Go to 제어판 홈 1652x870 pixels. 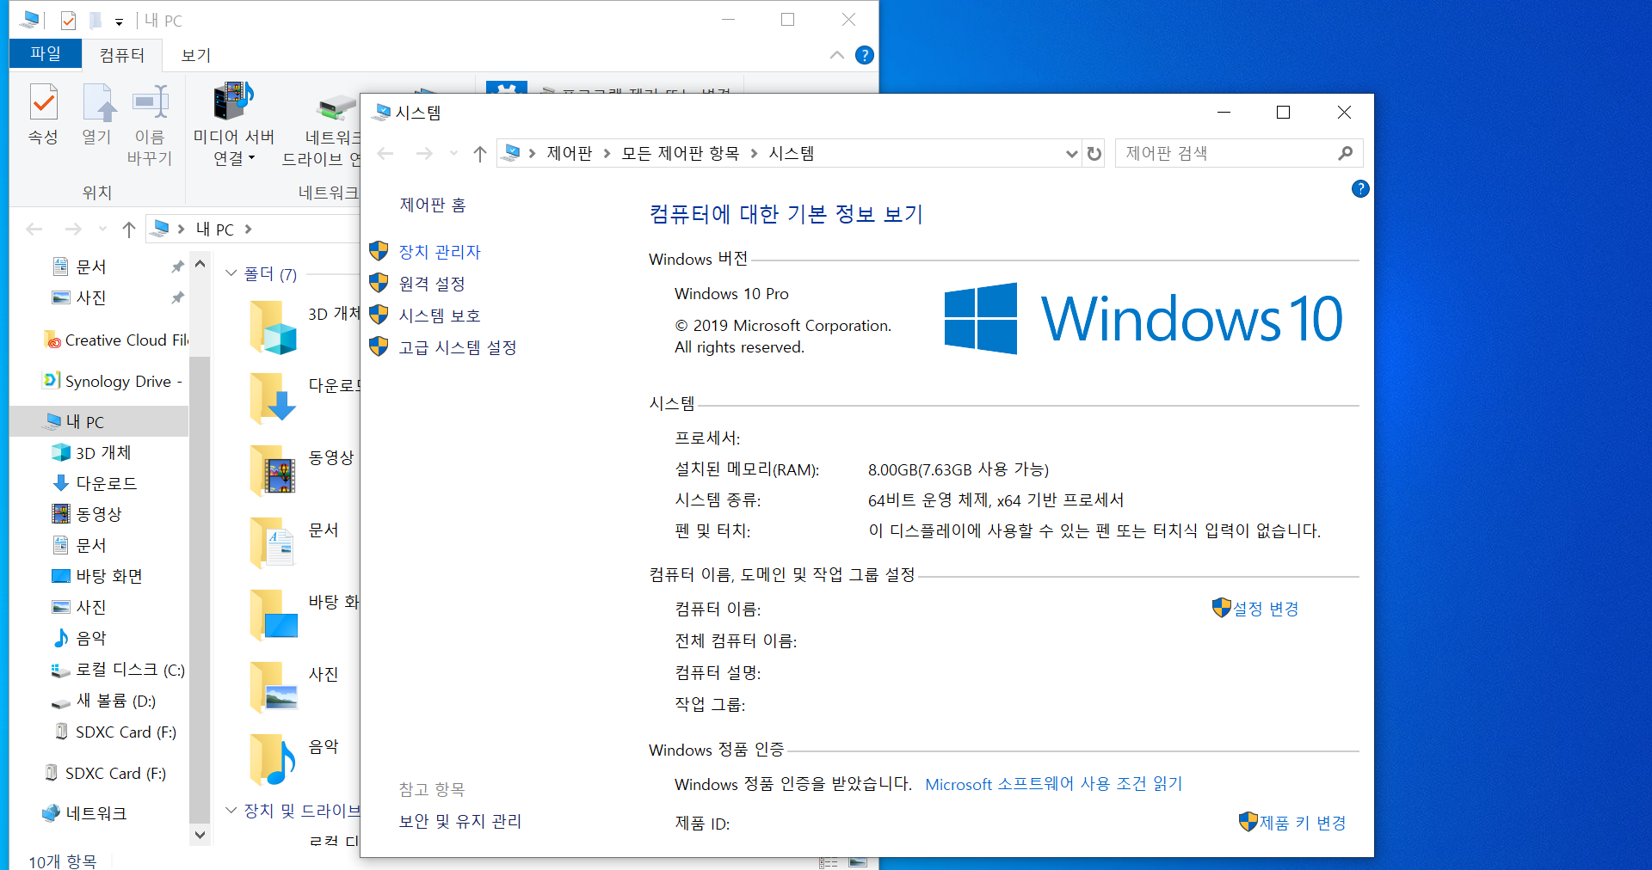[433, 205]
